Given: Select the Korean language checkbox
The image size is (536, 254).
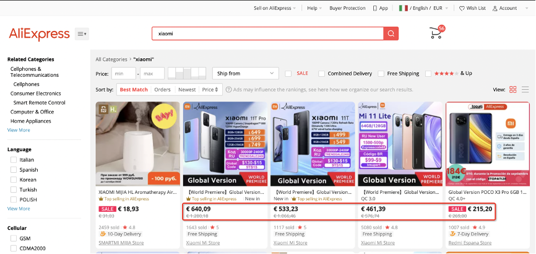Looking at the screenshot, I should pos(14,180).
